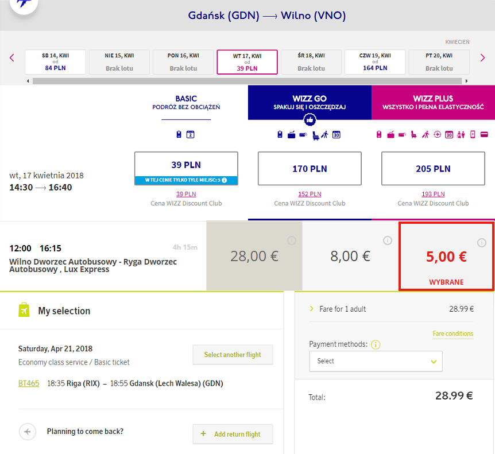
Task: Go to previous dates with the left arrow
Action: point(12,58)
